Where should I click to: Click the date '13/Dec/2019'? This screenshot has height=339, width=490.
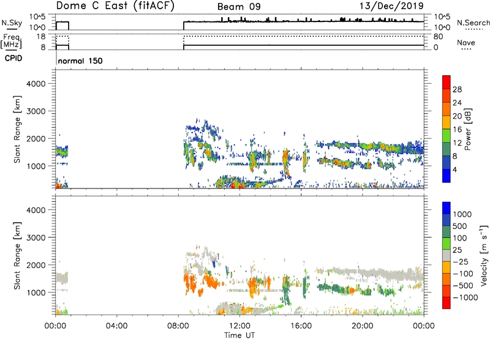pyautogui.click(x=391, y=6)
